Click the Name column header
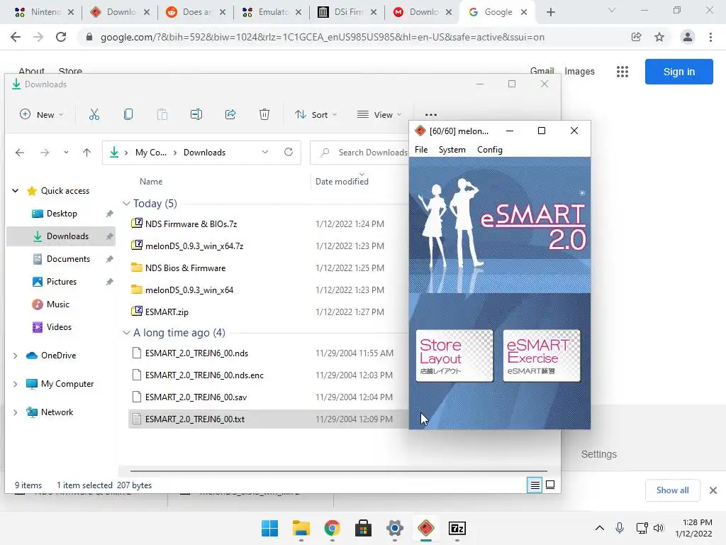This screenshot has height=545, width=726. point(151,182)
